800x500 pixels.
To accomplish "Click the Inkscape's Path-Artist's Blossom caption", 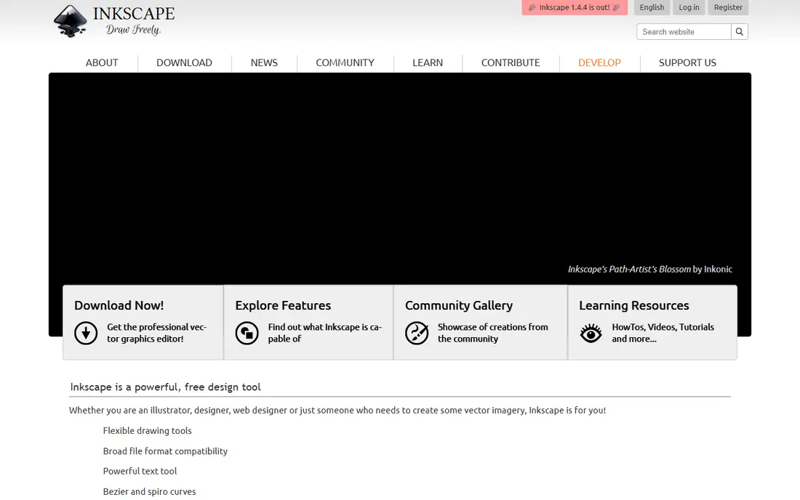I will (x=650, y=269).
